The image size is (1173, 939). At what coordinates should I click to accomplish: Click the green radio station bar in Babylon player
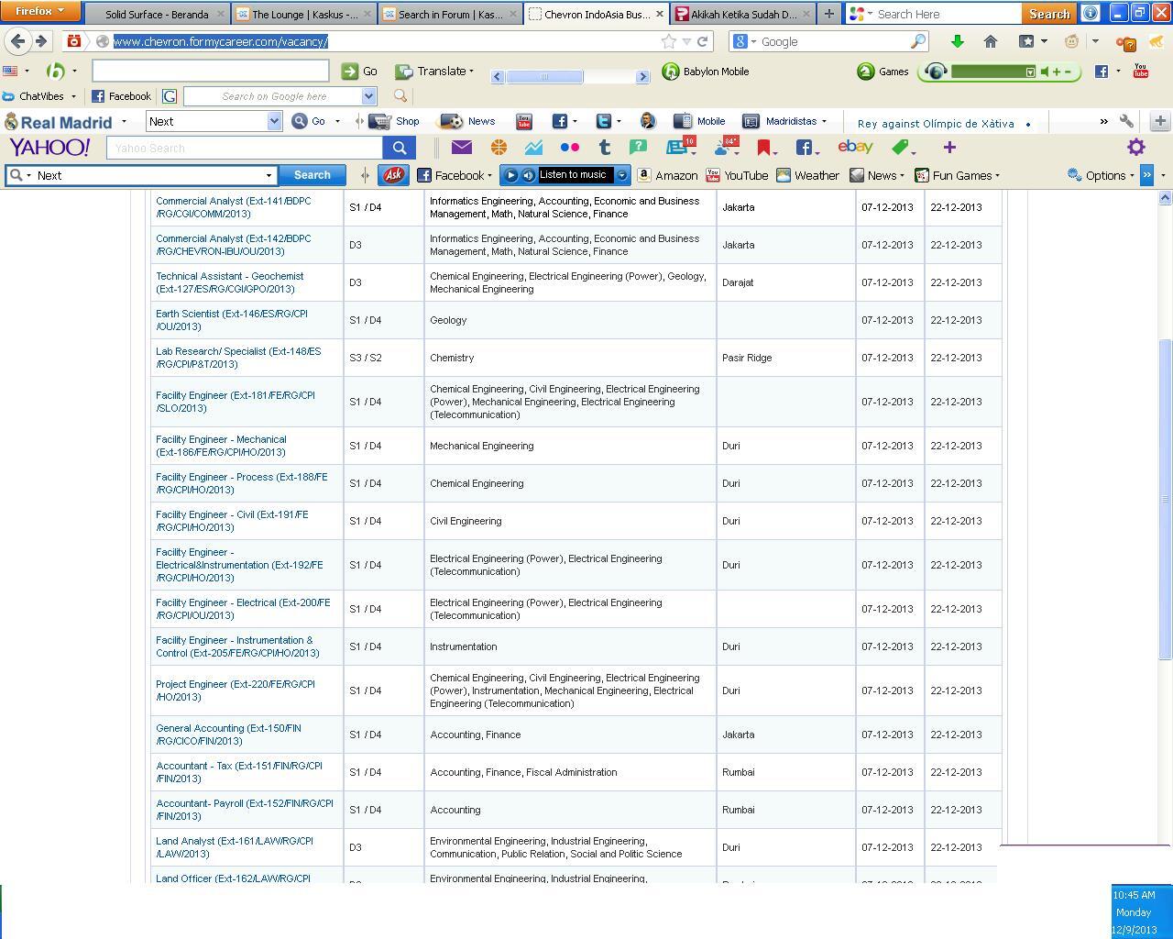992,72
